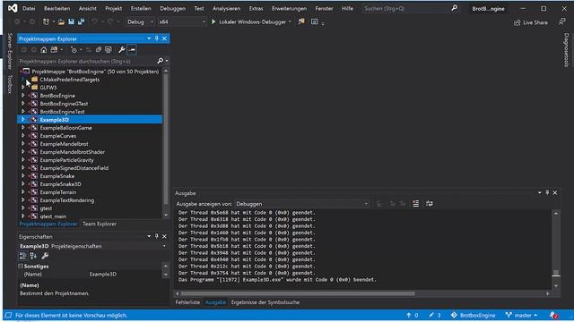The height and width of the screenshot is (322, 574).
Task: Open the Live Share session
Action: [x=531, y=22]
